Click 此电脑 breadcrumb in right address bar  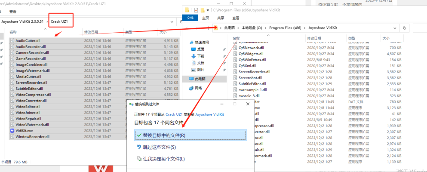(x=229, y=28)
